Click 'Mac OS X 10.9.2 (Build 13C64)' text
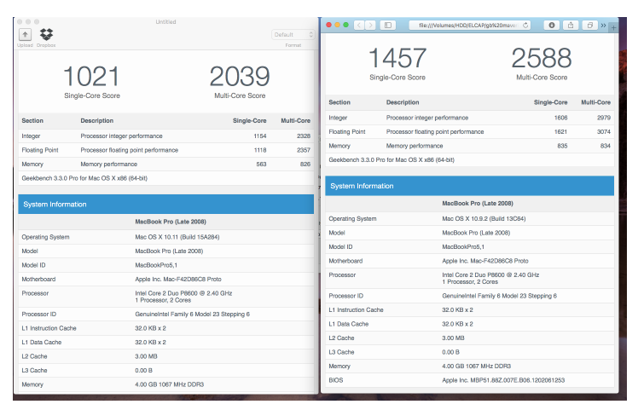 [484, 218]
